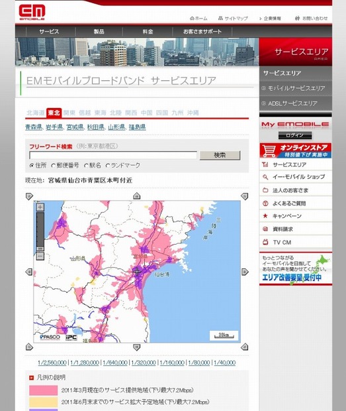Image resolution: width=346 pixels, height=411 pixels.
Task: Open the 秋田県 prefecture link
Action: pos(96,127)
